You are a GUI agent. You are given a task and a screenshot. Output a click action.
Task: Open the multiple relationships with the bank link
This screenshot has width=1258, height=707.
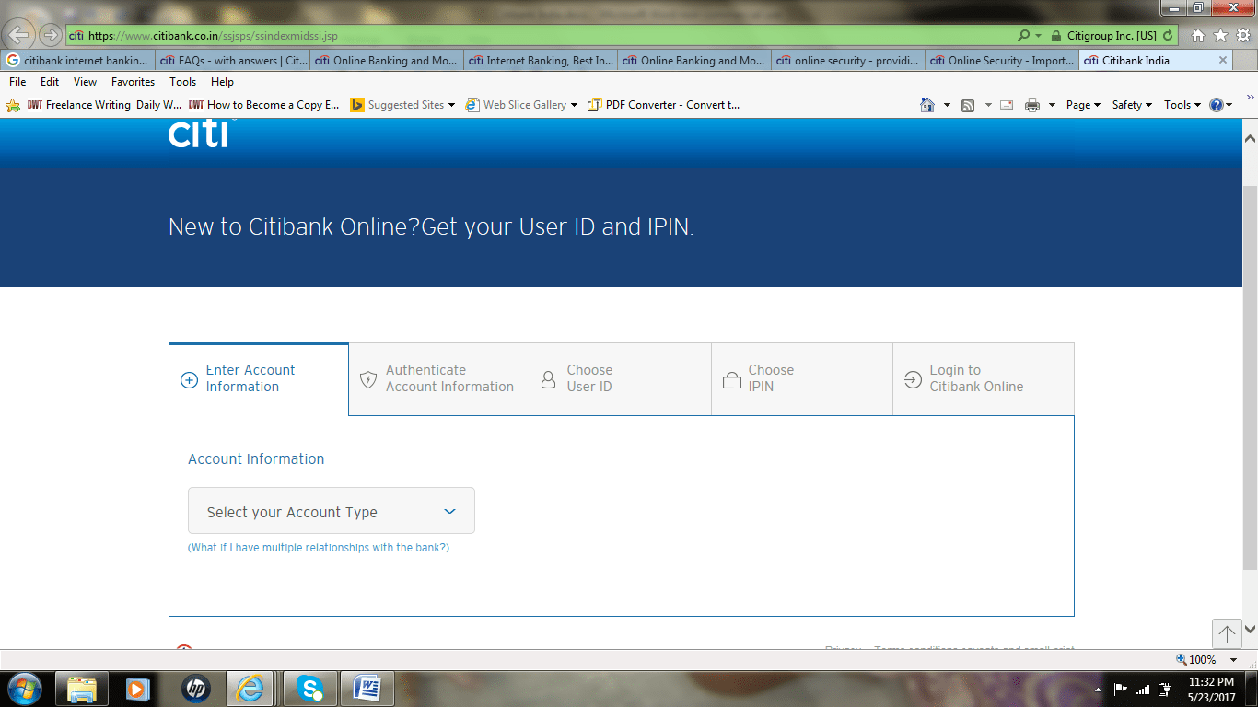point(319,548)
